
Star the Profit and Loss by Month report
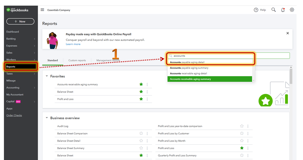click(242, 141)
